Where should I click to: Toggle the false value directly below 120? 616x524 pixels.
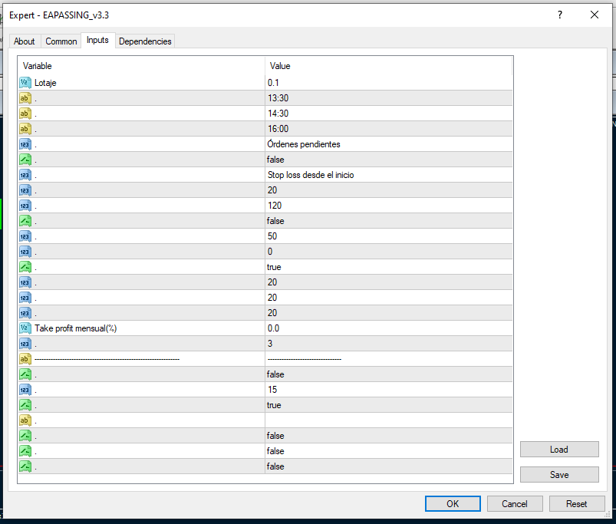coord(275,221)
